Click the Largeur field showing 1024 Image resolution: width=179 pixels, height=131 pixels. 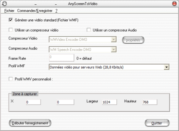(x=109, y=102)
